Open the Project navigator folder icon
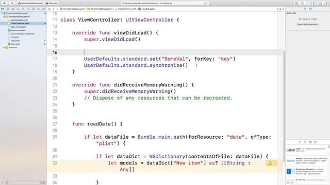 coord(3,9)
